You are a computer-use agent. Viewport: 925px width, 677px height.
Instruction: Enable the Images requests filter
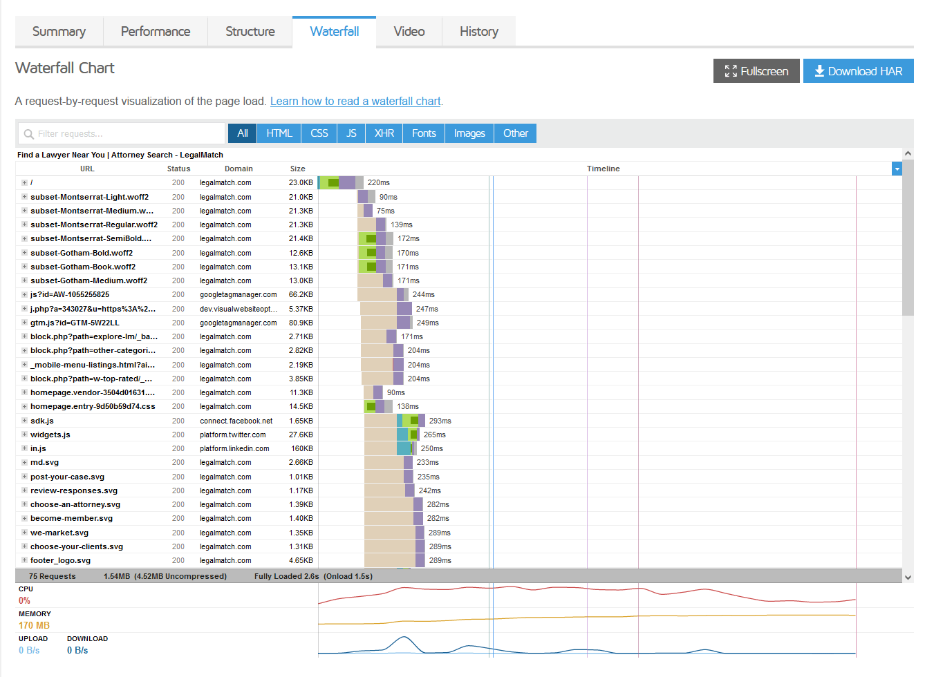469,133
